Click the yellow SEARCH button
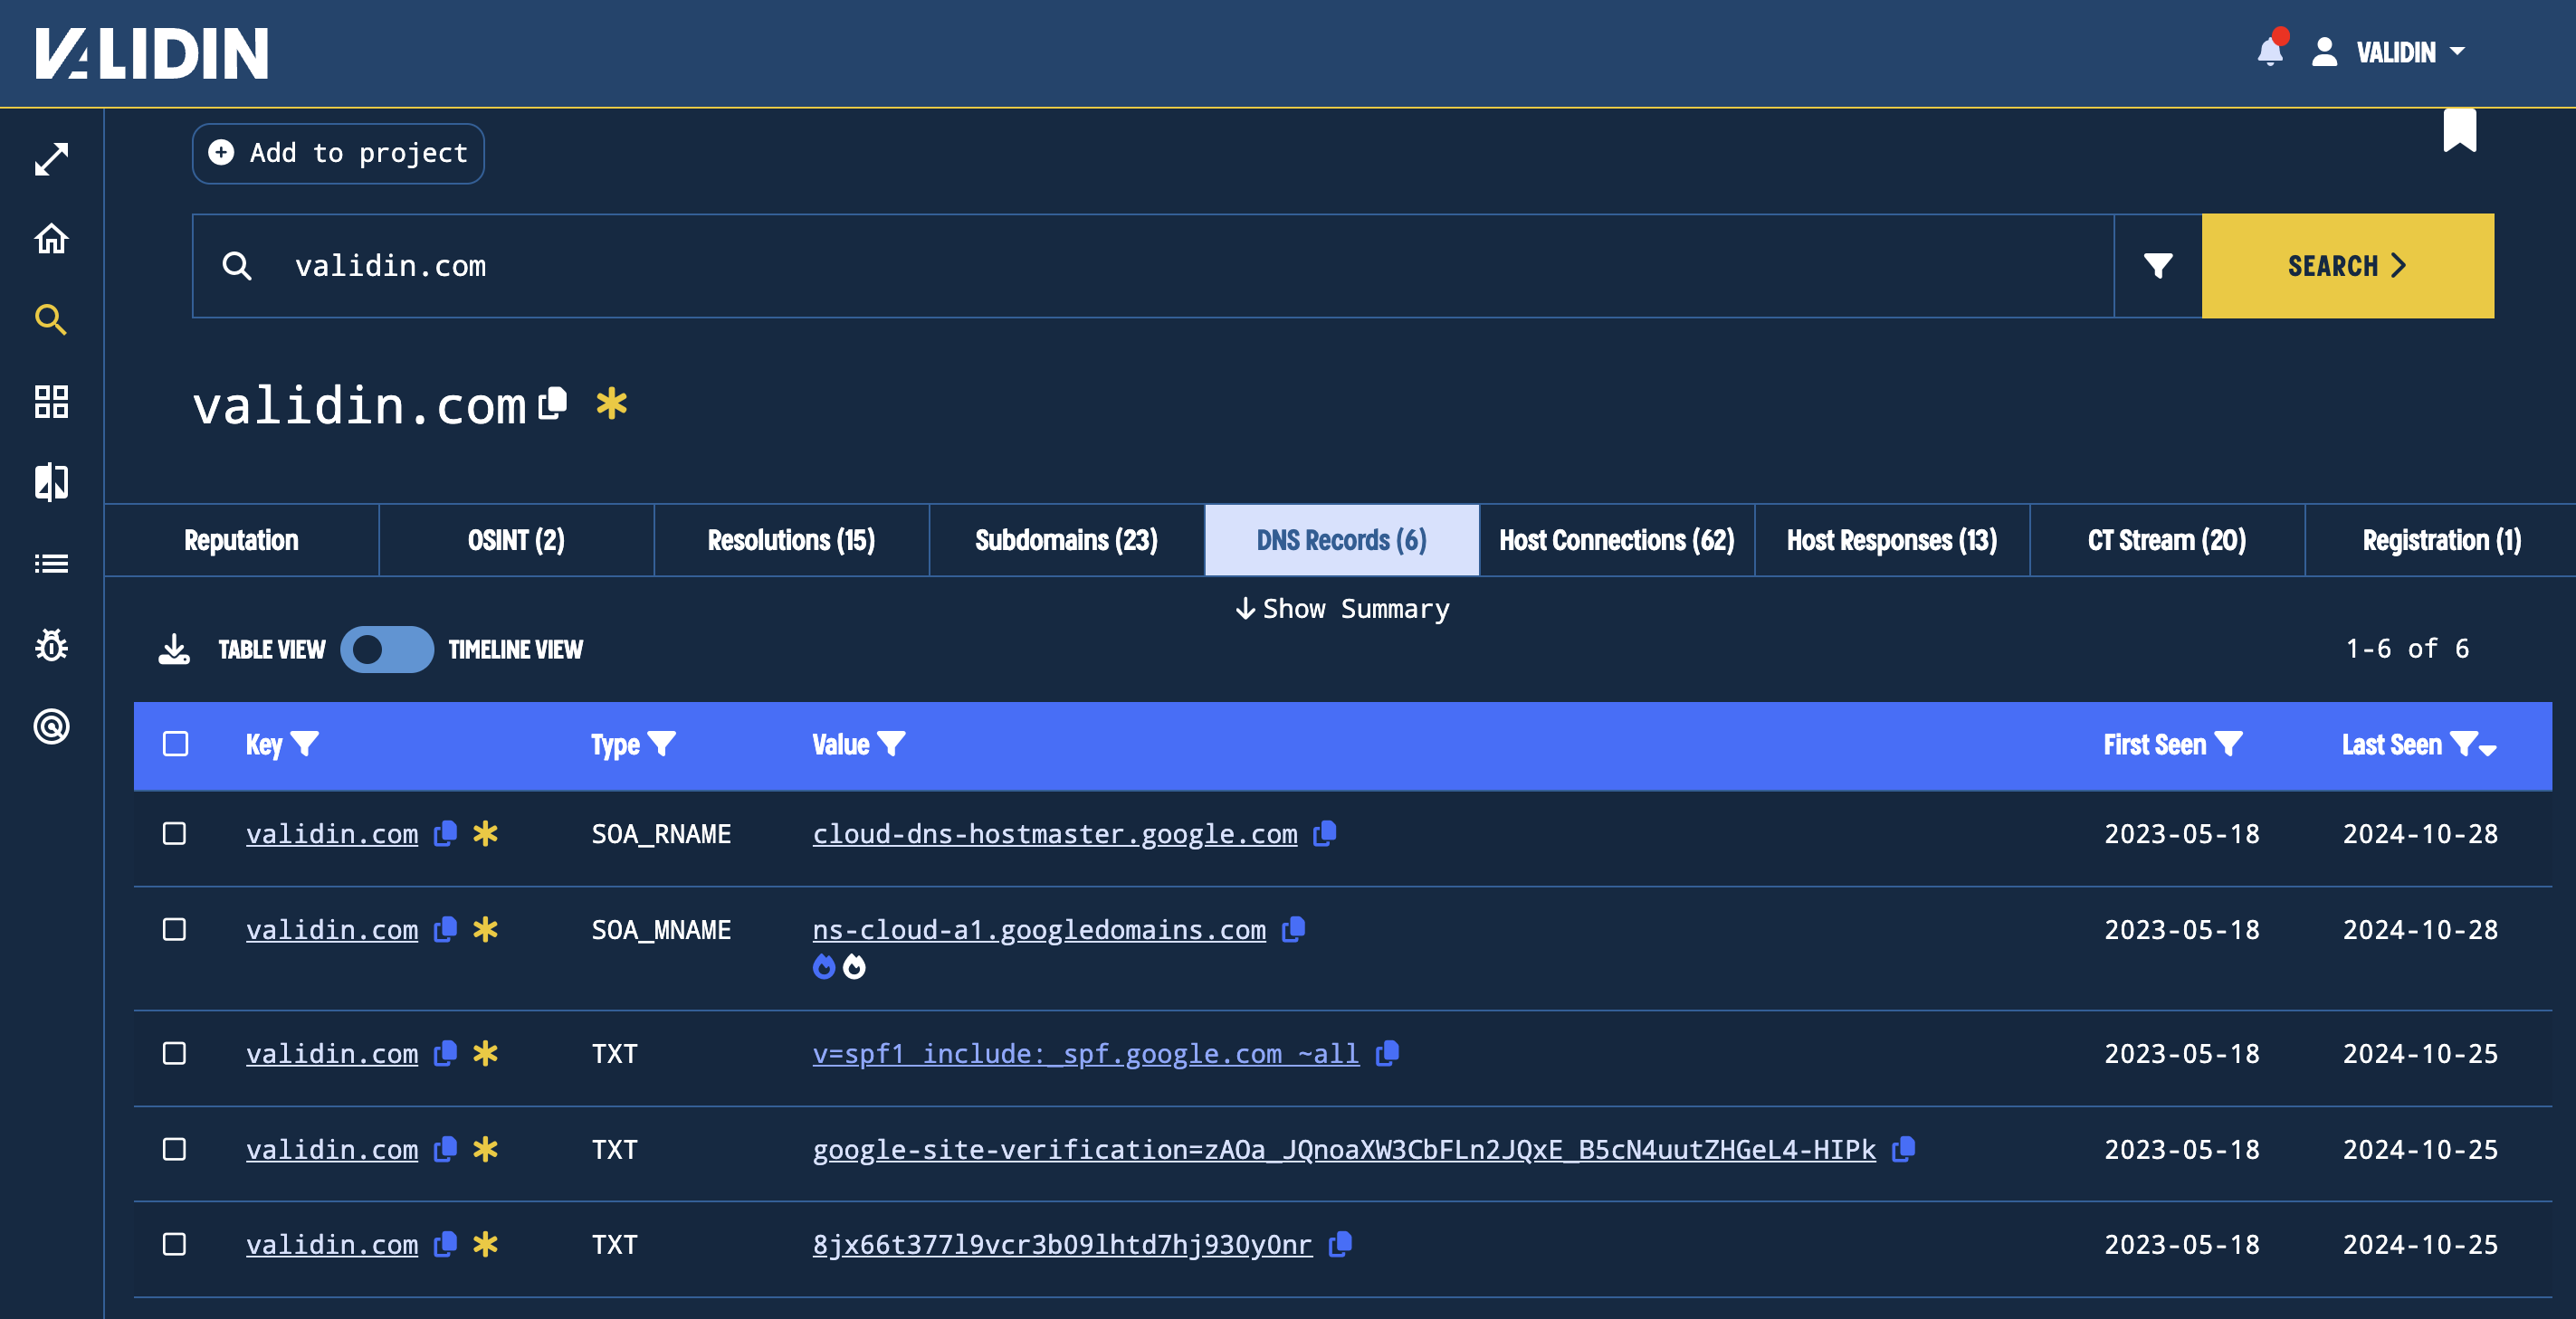This screenshot has width=2576, height=1319. click(x=2347, y=266)
